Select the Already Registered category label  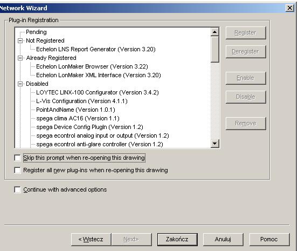[51, 58]
